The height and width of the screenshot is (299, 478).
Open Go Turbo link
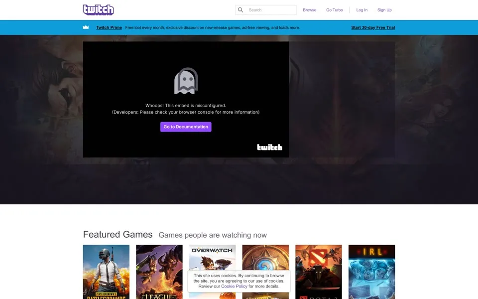(335, 10)
